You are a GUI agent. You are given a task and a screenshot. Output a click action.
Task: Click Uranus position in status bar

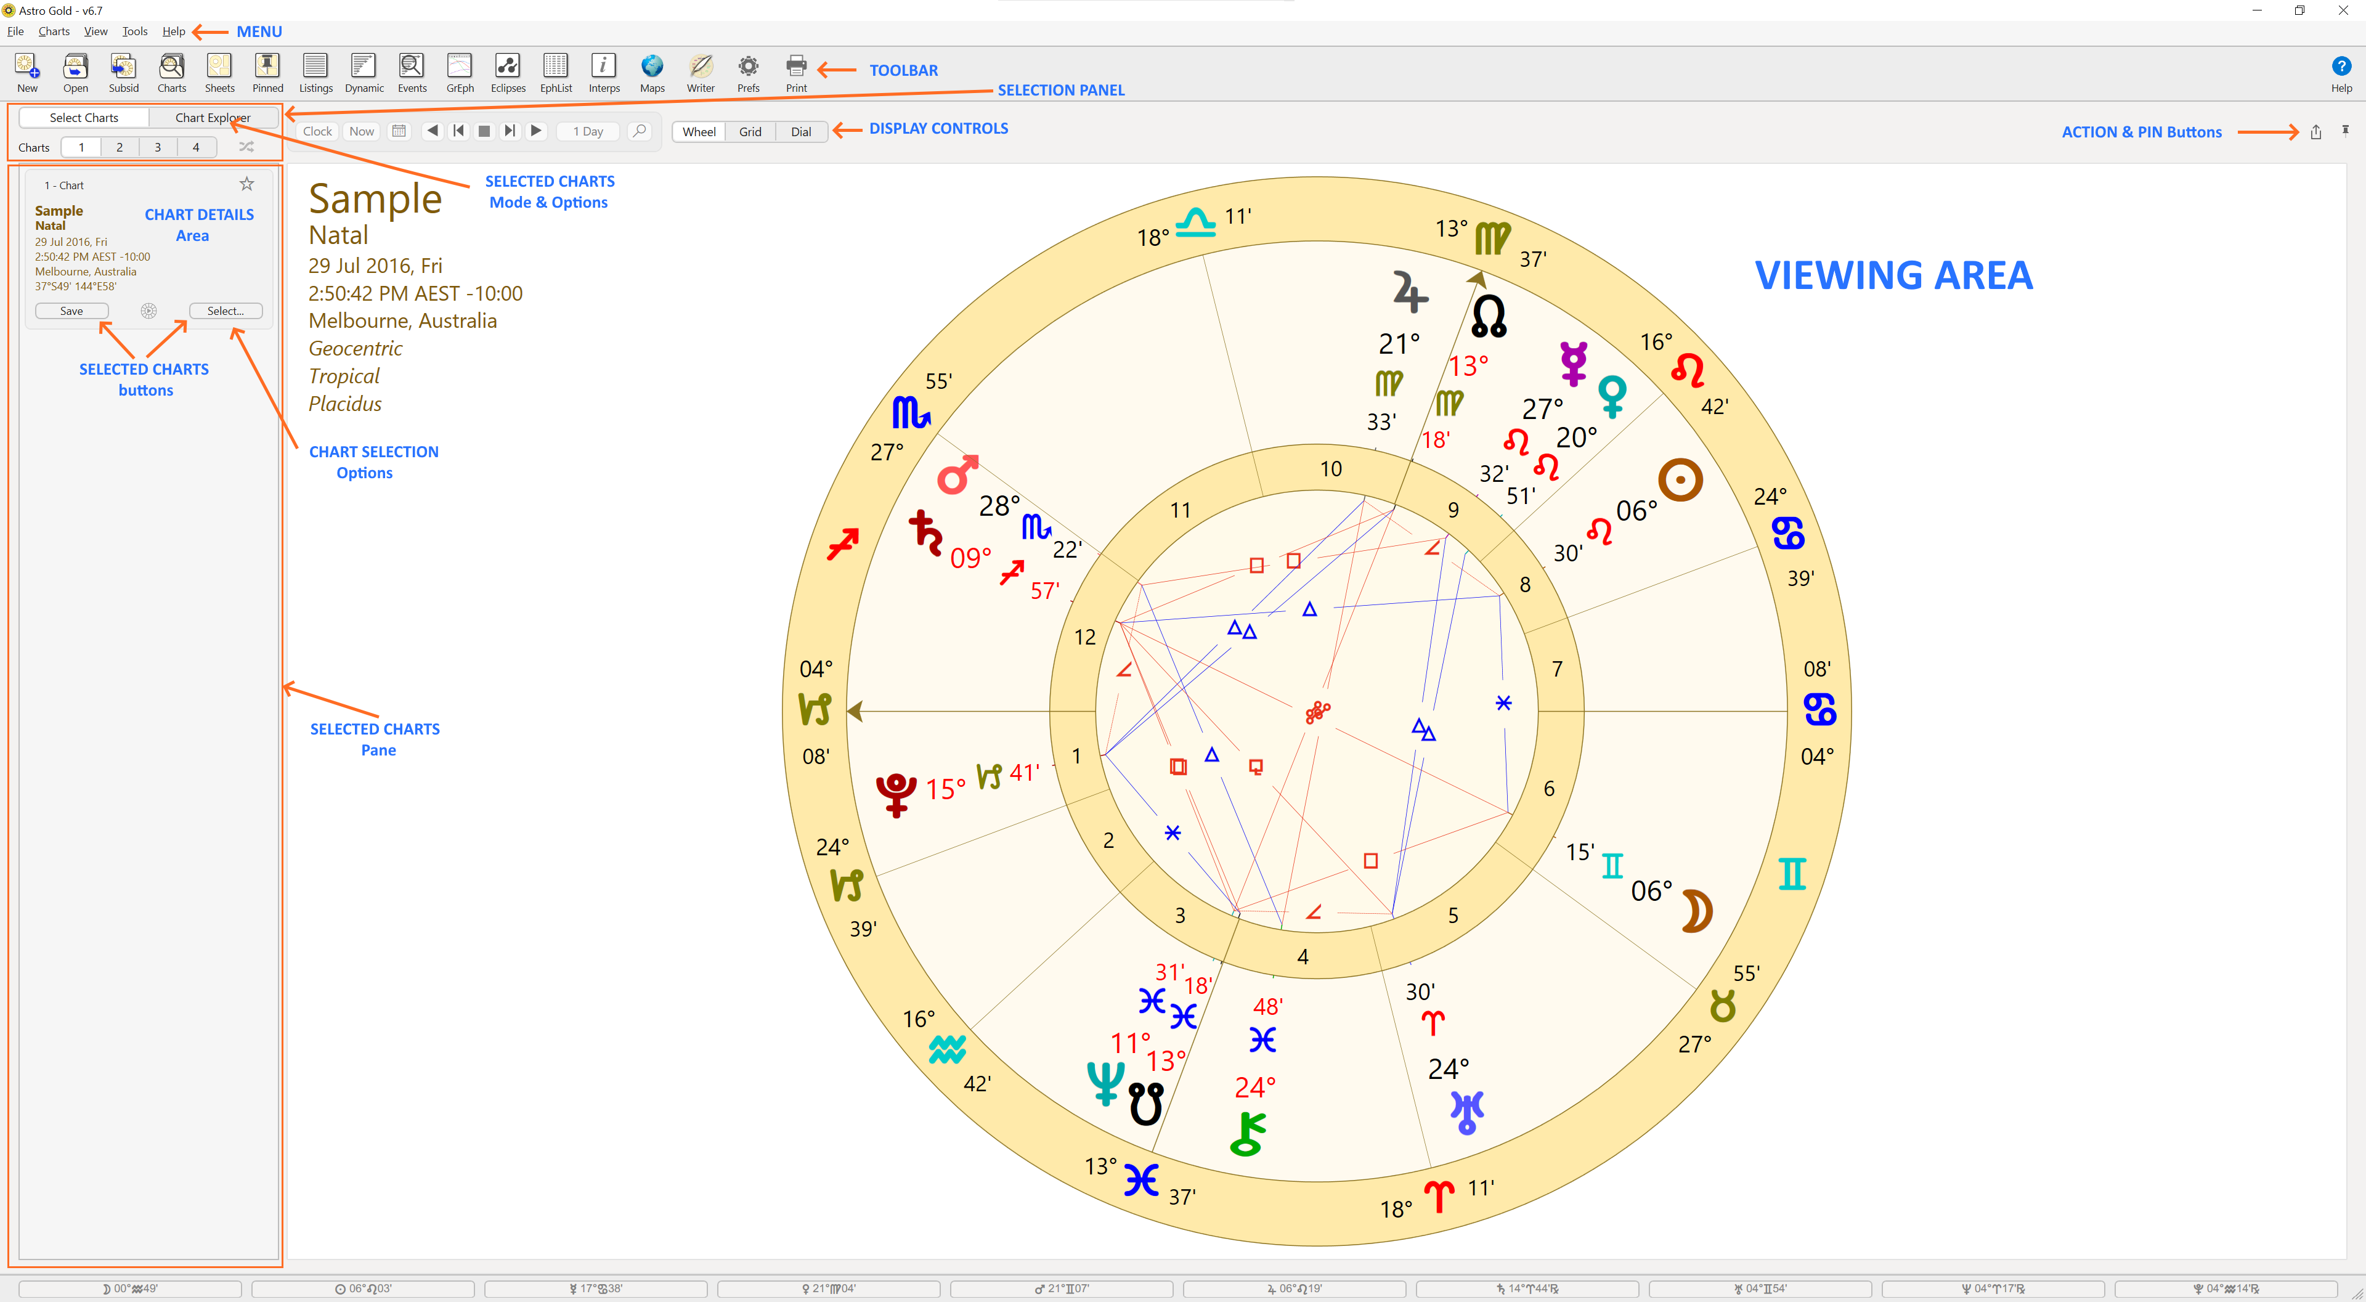1760,1288
